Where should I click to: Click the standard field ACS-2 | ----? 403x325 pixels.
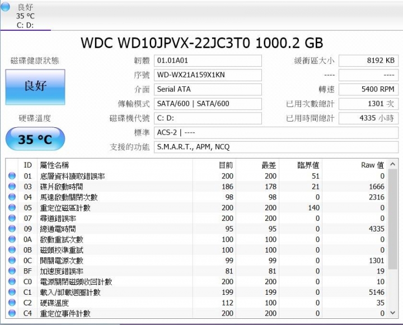coord(276,133)
